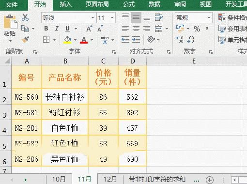247x184 pixels.
Task: Apply percent style
Action: tap(197, 29)
